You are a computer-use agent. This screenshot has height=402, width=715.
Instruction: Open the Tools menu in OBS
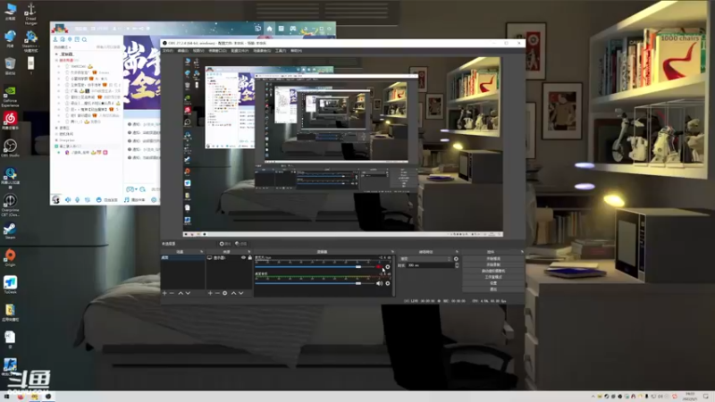281,51
